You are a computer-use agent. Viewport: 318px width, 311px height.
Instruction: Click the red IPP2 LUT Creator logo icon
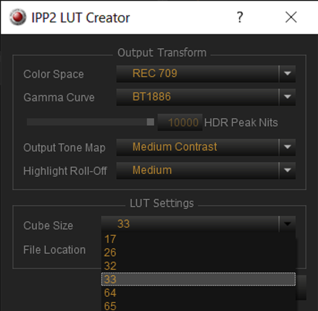[x=18, y=17]
